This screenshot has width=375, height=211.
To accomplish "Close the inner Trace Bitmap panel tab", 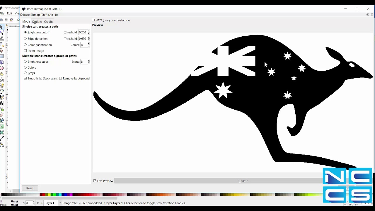I will coord(372,15).
